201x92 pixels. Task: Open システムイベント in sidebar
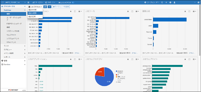[13, 39]
